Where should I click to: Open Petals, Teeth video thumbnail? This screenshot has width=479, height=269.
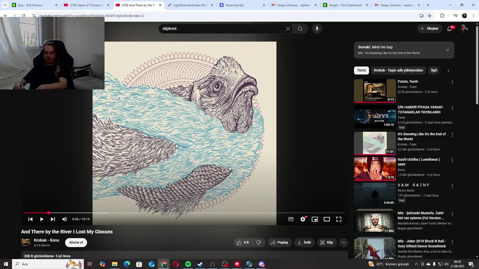click(375, 91)
